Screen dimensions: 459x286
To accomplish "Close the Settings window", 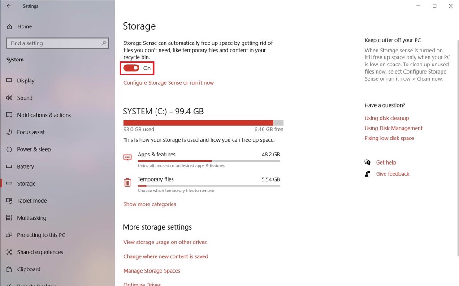I will (450, 6).
